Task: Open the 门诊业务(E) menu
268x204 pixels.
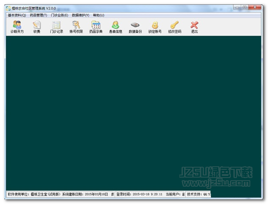Action: click(x=60, y=15)
